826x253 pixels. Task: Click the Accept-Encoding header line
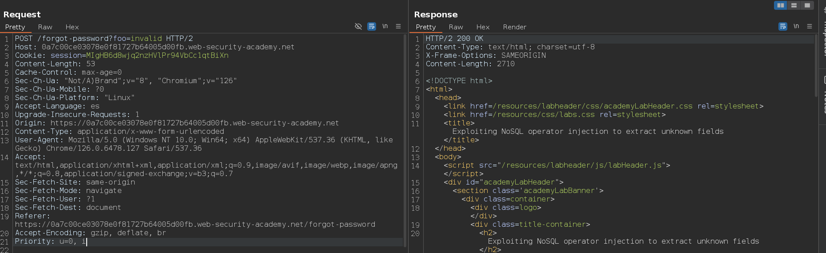[91, 233]
